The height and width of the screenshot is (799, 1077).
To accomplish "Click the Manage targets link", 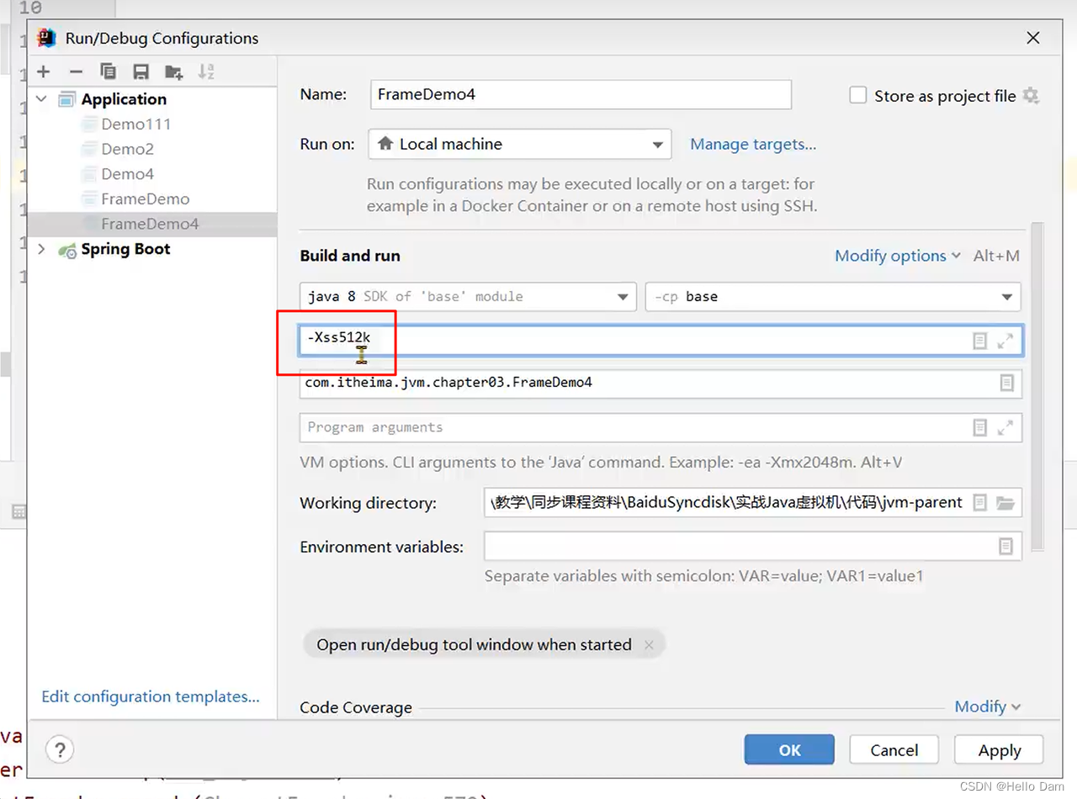I will [x=753, y=144].
